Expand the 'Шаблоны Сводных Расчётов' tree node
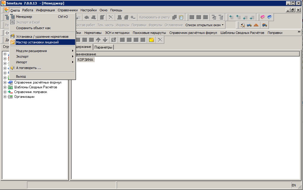 [x=5, y=87]
